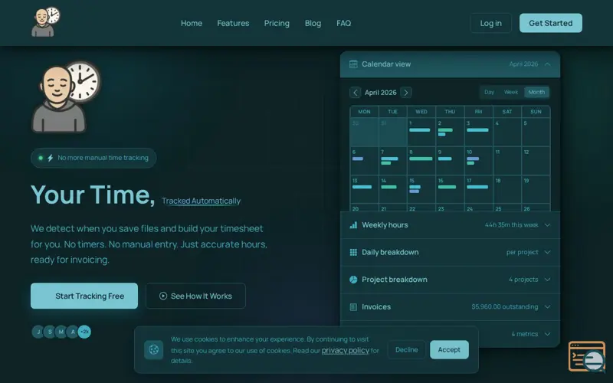Click the bar chart icon beside Weekly hours

pos(353,224)
